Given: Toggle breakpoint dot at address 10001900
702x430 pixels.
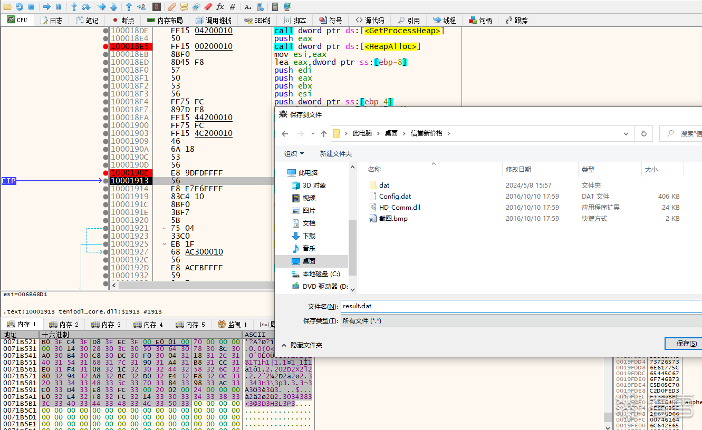Looking at the screenshot, I should (x=107, y=125).
